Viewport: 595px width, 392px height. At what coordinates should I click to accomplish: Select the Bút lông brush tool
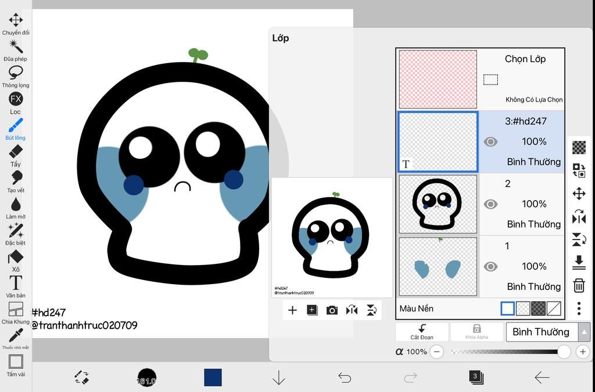pyautogui.click(x=16, y=129)
